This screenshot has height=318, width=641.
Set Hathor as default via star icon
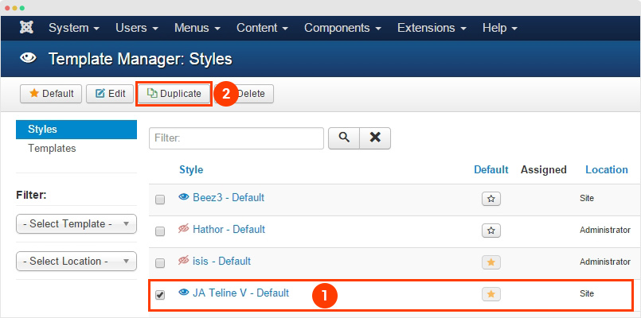click(x=491, y=231)
